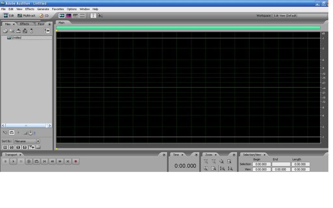Image resolution: width=333 pixels, height=208 pixels.
Task: Open Transport panel options menu arrow
Action: 164,155
